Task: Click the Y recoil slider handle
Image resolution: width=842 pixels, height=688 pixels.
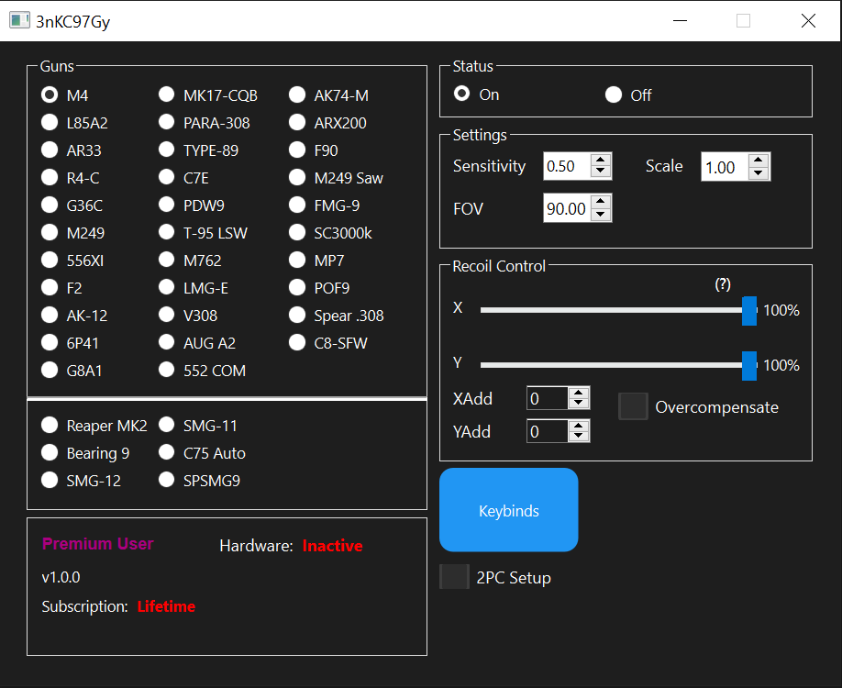Action: pos(749,365)
